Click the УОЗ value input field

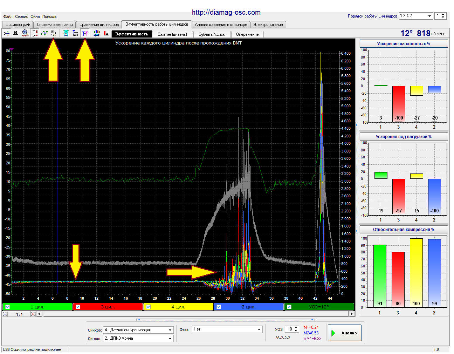tap(289, 329)
